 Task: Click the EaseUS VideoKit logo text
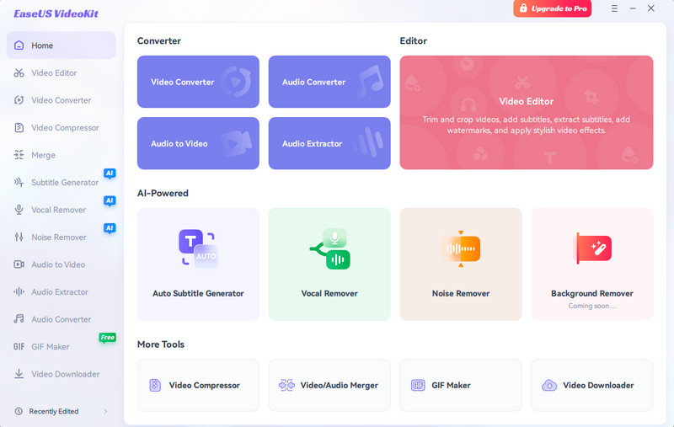click(56, 13)
